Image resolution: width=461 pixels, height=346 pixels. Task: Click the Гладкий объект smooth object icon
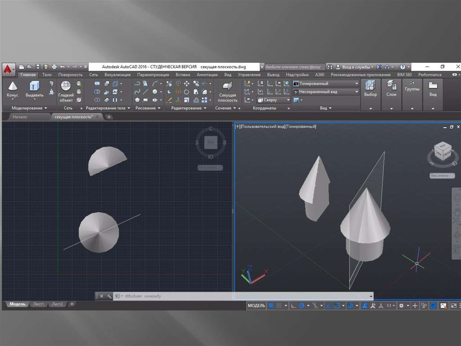click(x=66, y=90)
